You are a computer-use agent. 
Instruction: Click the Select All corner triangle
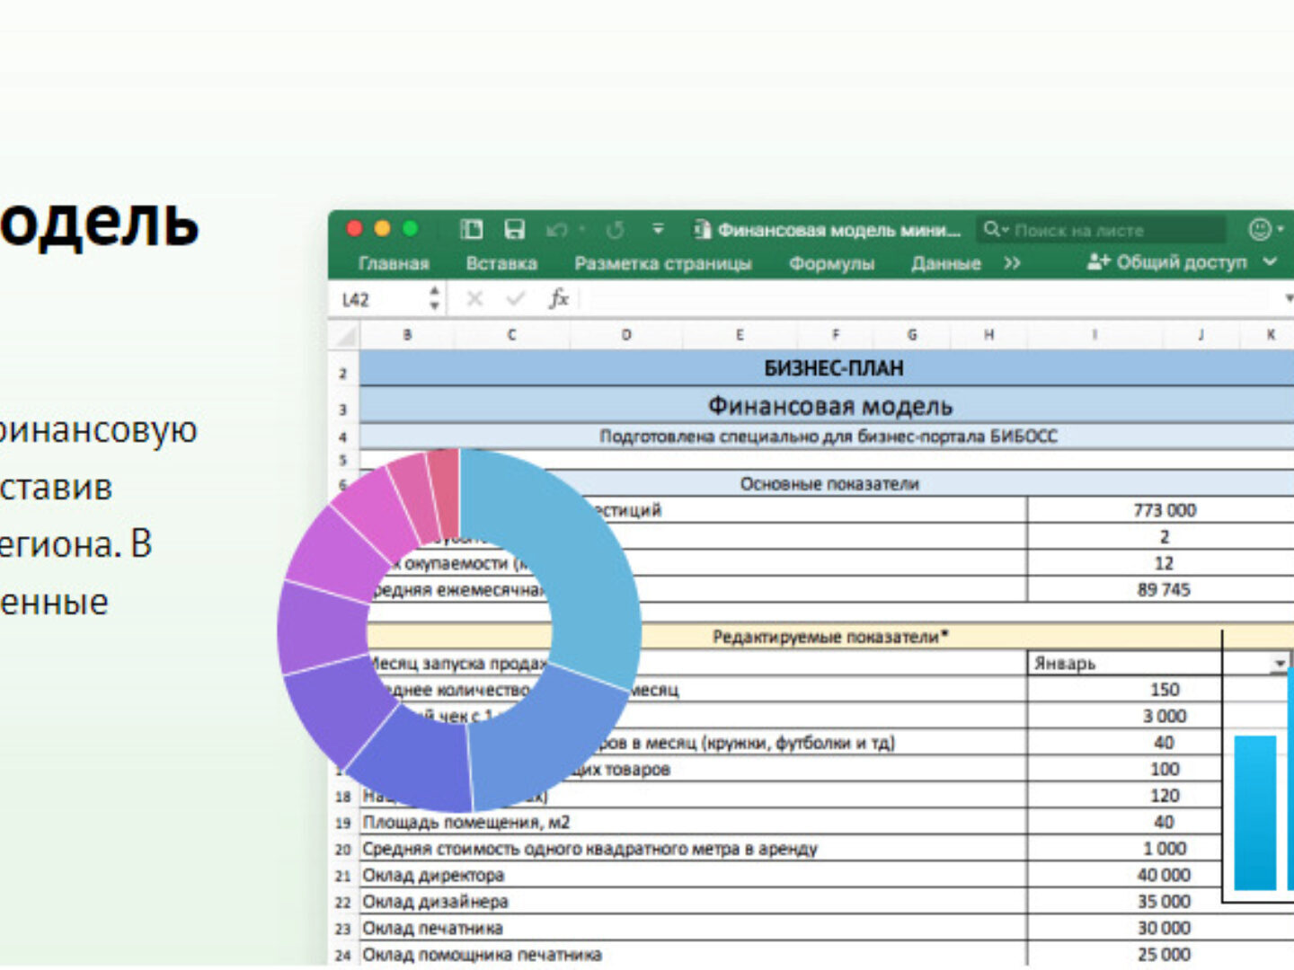pyautogui.click(x=343, y=336)
